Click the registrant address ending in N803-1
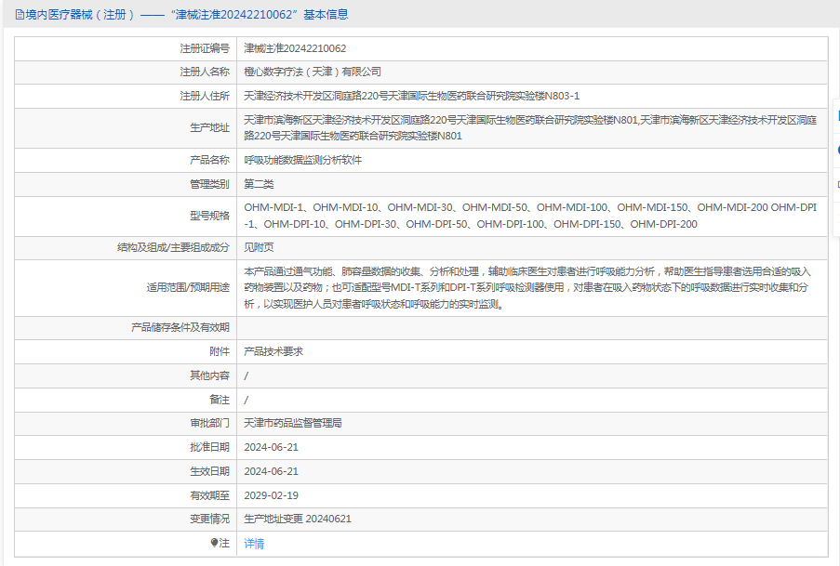Screen dimensions: 840x566 (x=411, y=96)
